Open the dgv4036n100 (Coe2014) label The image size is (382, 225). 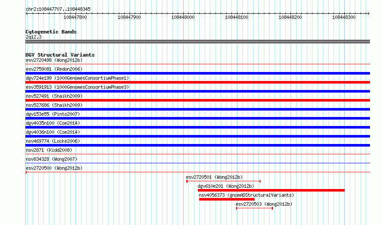(53, 132)
